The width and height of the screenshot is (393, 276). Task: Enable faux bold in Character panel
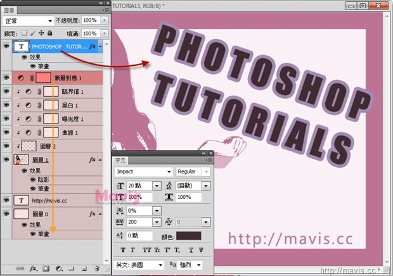123,249
